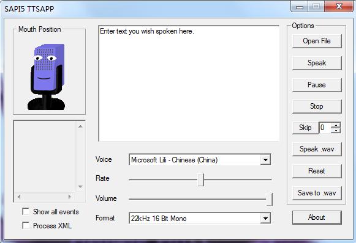Click inside the text to speak box
Image resolution: width=356 pixels, height=243 pixels.
pos(189,84)
